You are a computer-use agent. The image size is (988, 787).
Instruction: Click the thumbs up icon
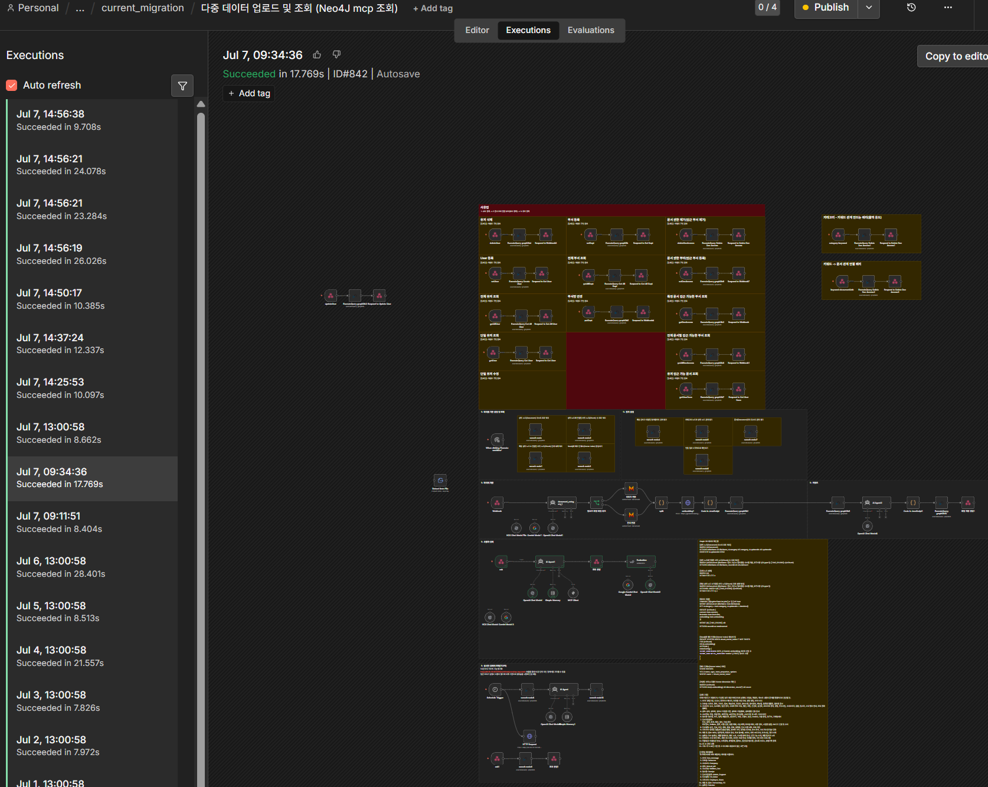(x=317, y=55)
